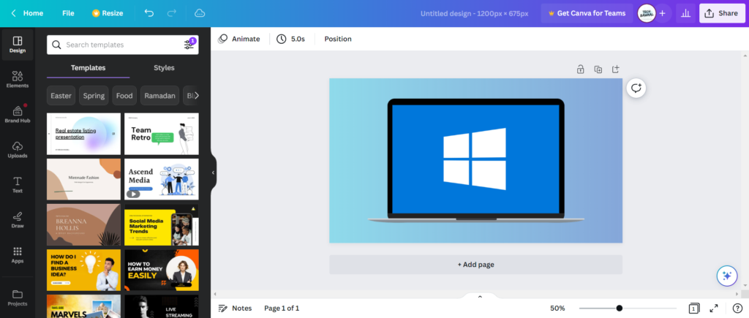
Task: Click the laptop Windows image on canvas
Action: tap(475, 160)
